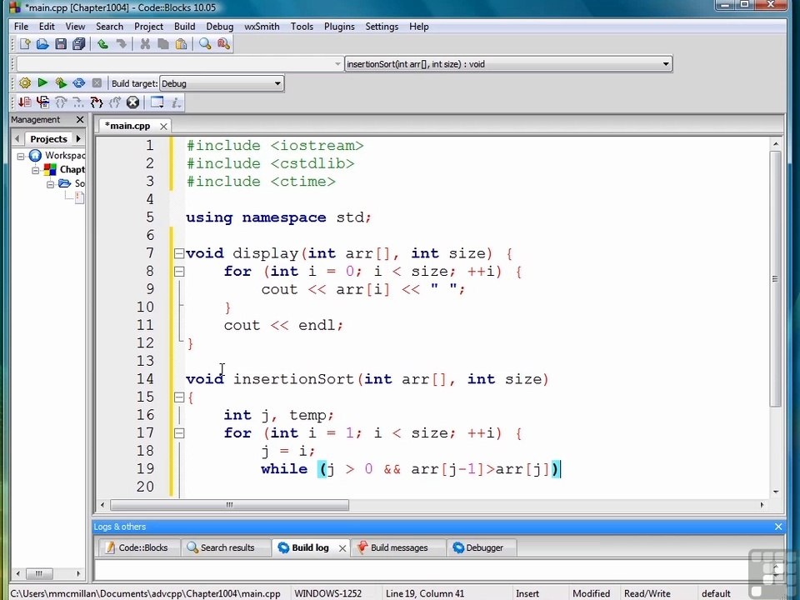Click the 'Line 19, Column 41' status entry

425,593
